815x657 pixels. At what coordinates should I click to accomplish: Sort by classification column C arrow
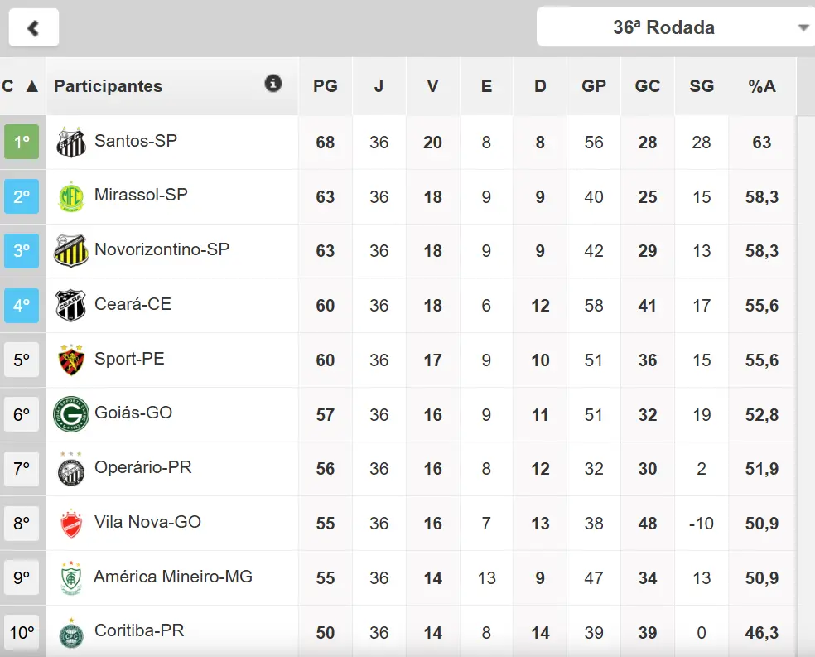click(x=31, y=86)
